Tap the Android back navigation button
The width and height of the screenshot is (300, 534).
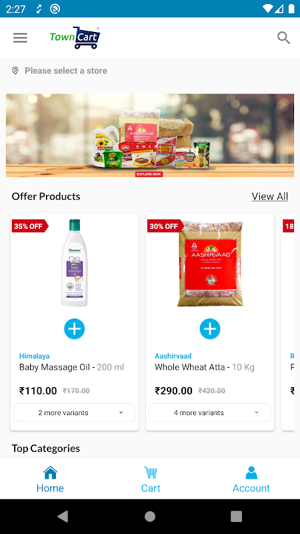pos(63,516)
